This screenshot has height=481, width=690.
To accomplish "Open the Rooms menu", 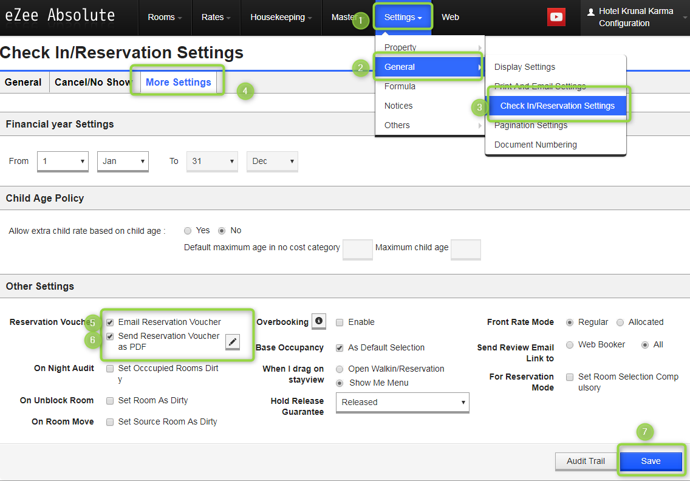I will click(165, 17).
